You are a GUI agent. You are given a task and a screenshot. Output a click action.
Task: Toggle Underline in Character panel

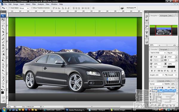(172, 71)
